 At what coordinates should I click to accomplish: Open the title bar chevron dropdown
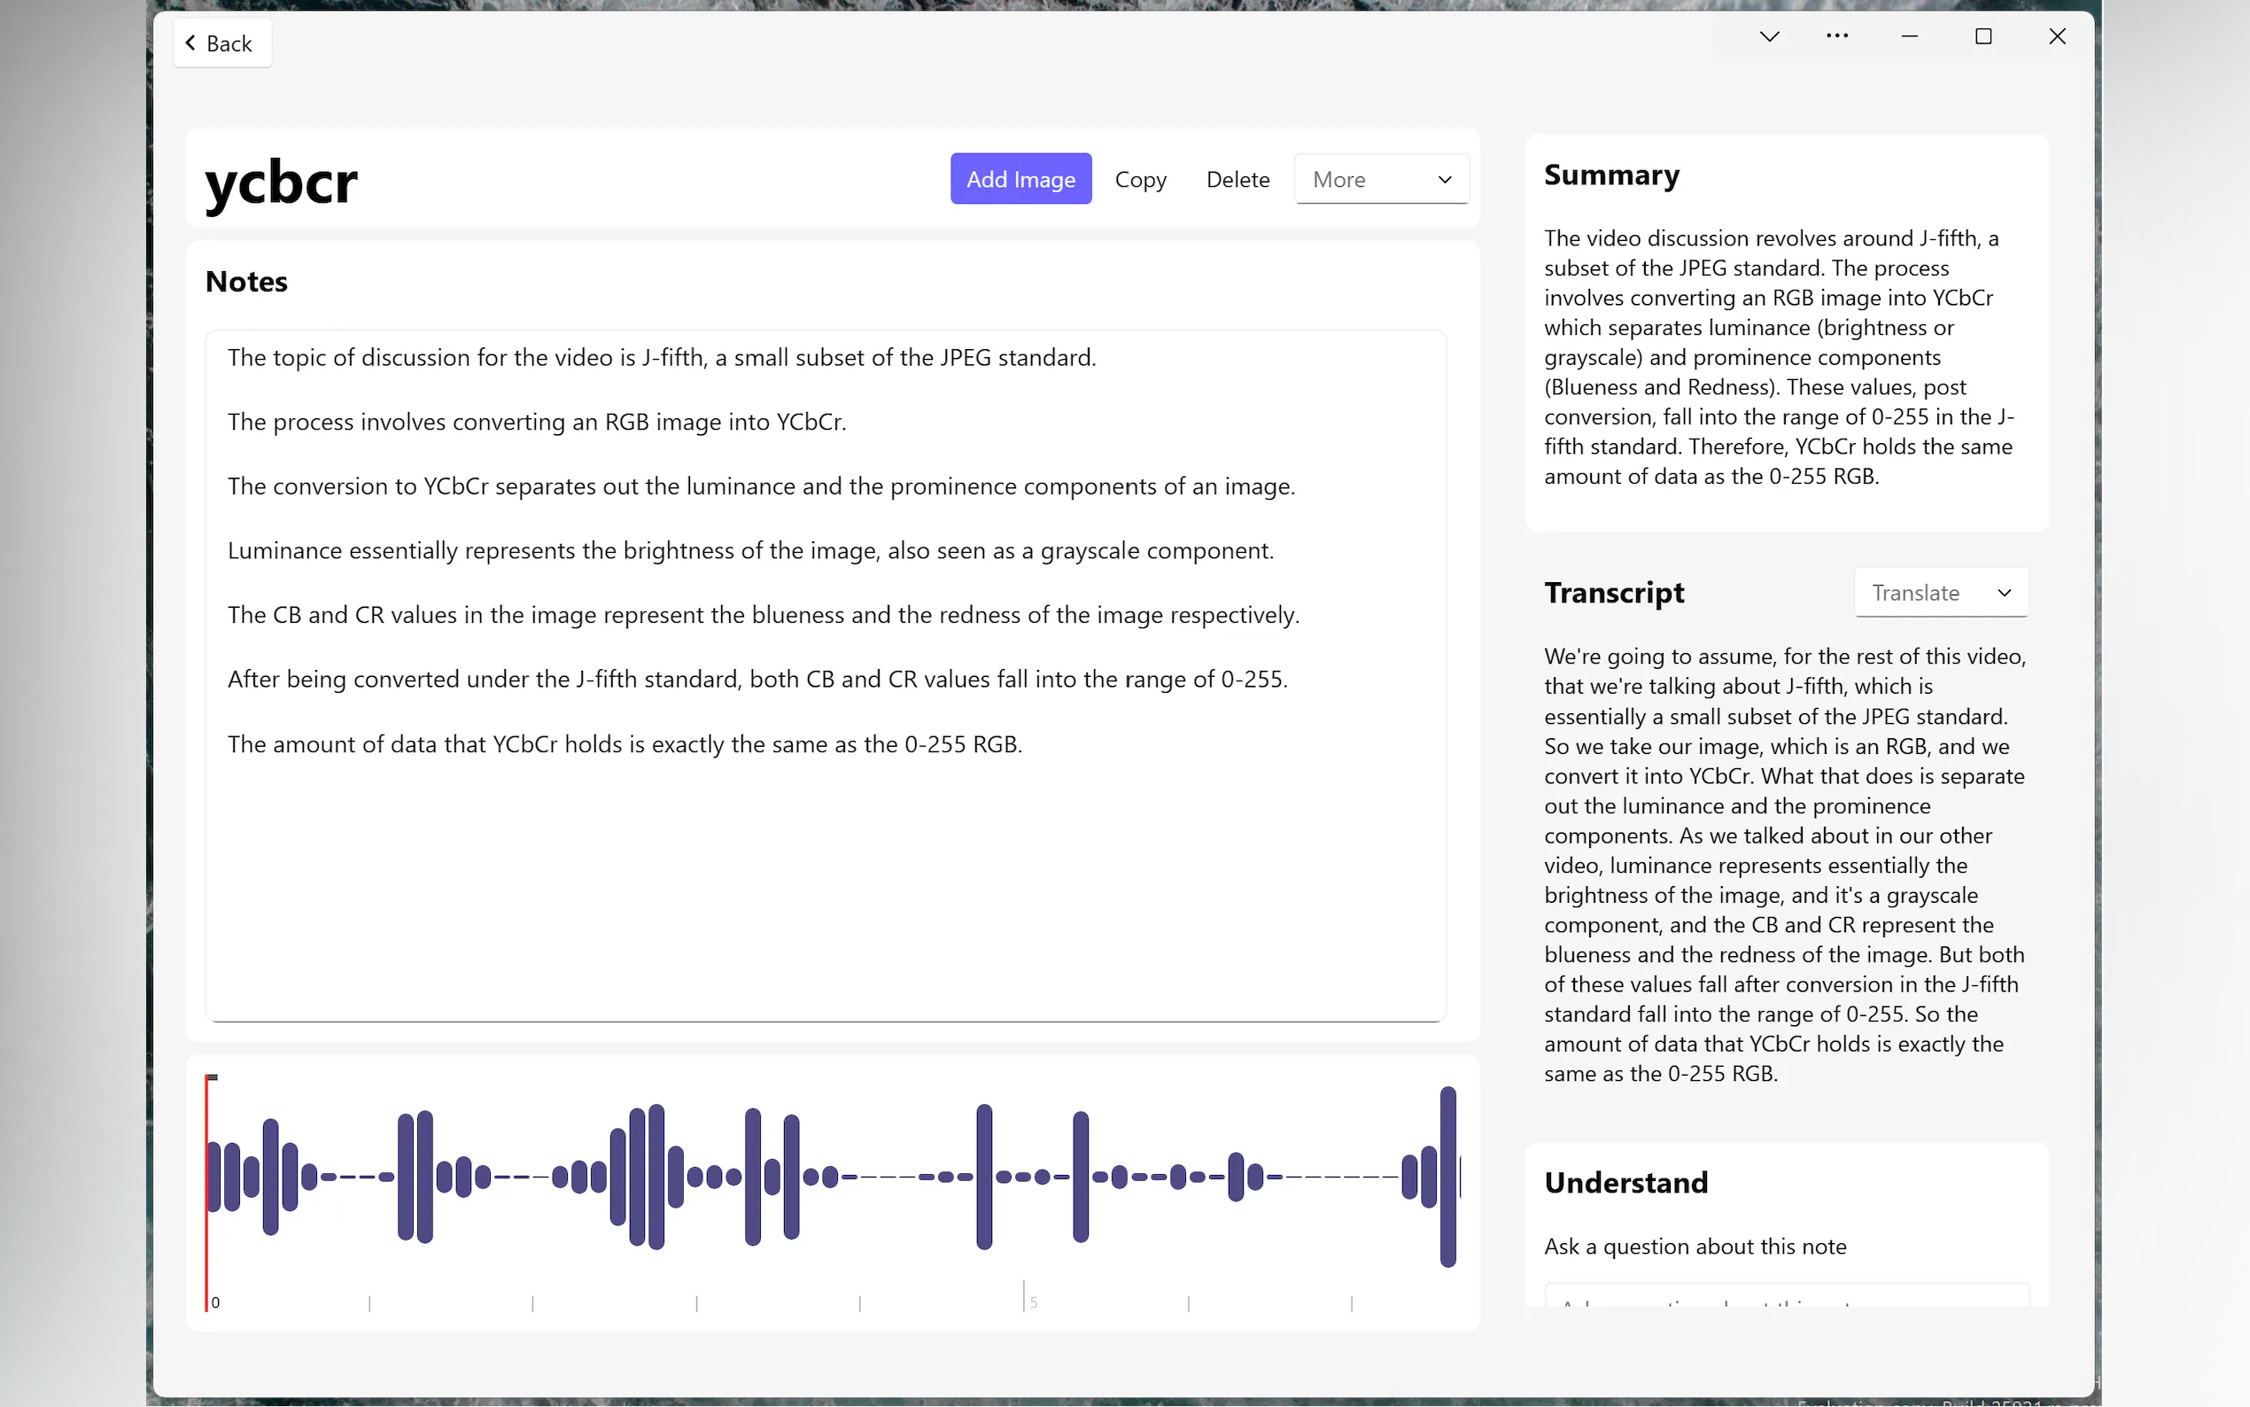pos(1769,36)
